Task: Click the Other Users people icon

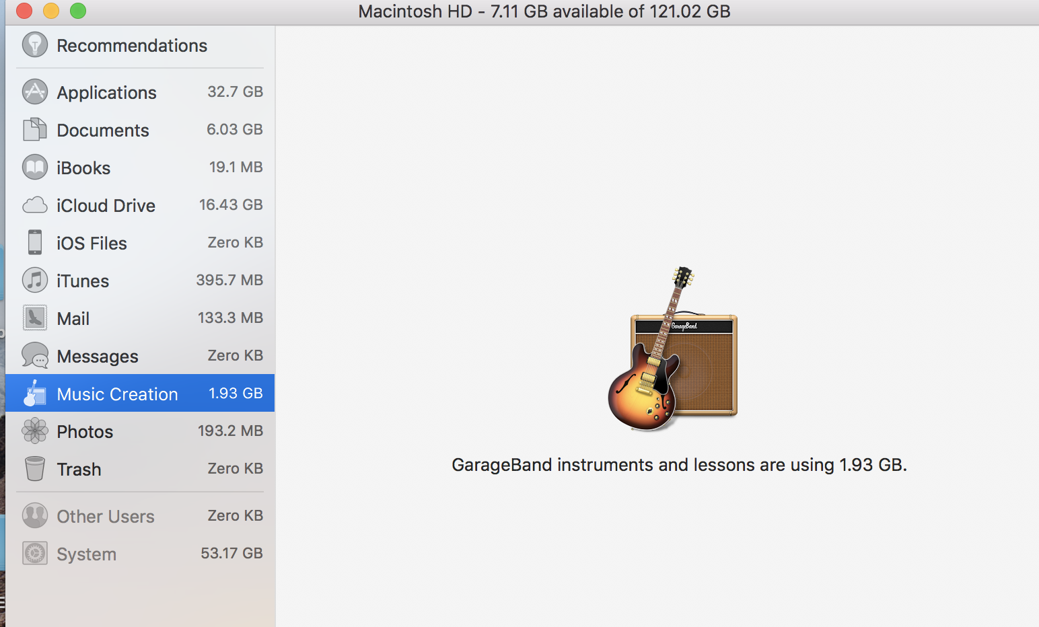Action: point(35,515)
